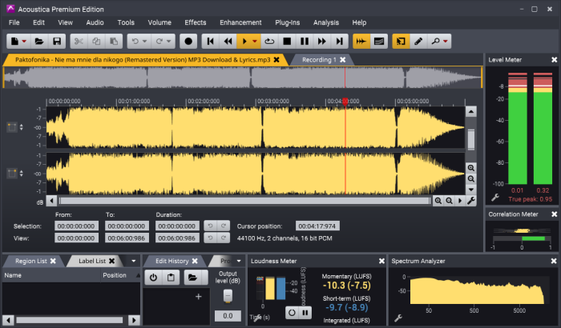Image resolution: width=561 pixels, height=328 pixels.
Task: Reset the Loudness Meter measurement
Action: (292, 313)
